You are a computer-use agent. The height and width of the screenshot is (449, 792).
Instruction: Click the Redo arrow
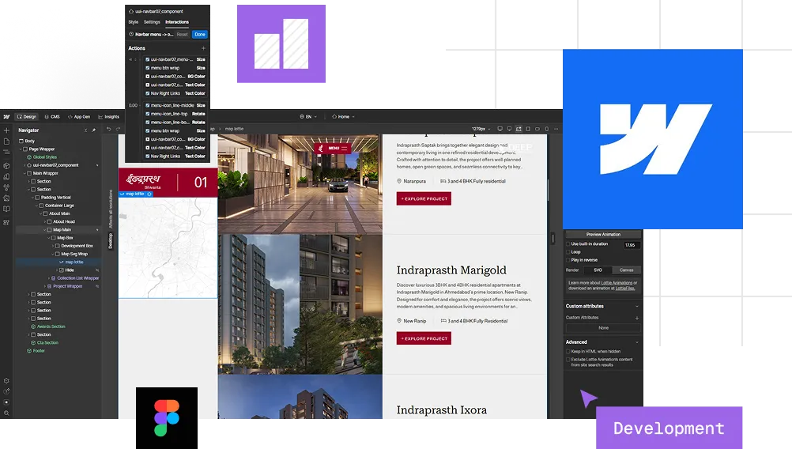118,130
